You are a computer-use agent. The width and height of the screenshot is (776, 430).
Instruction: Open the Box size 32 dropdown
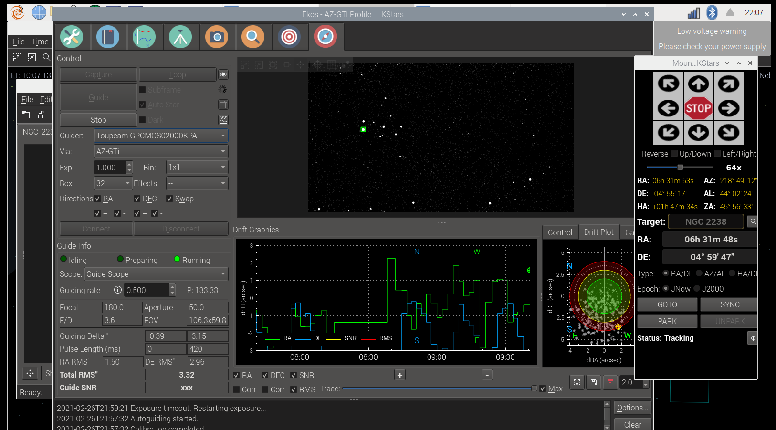tap(113, 183)
